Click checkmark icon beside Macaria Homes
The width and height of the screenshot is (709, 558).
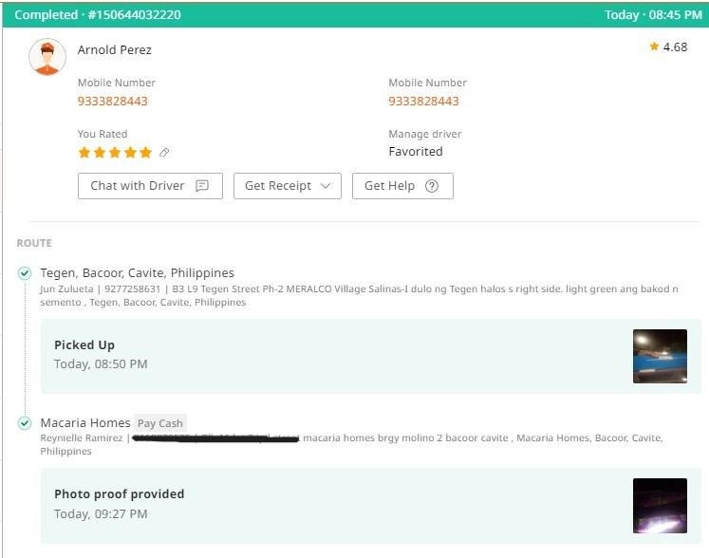[25, 423]
